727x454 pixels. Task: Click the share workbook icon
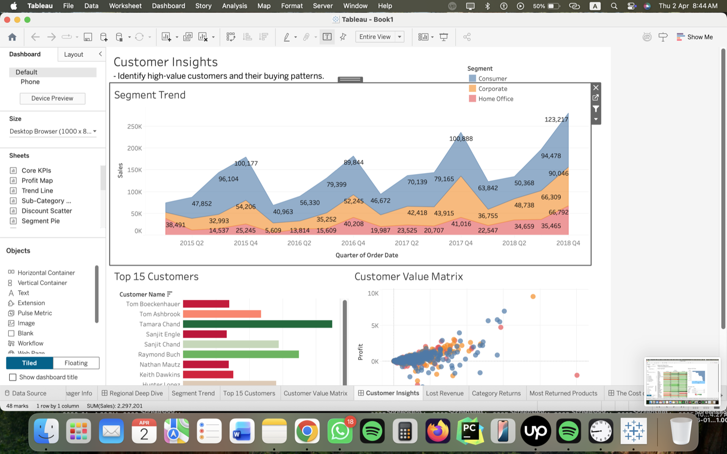[x=467, y=37]
